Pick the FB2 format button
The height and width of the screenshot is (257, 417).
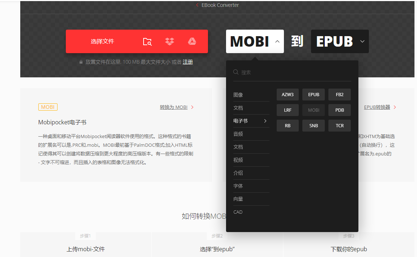click(340, 95)
